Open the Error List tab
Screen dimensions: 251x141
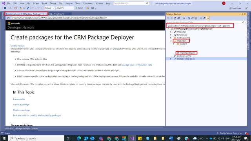pos(9,128)
